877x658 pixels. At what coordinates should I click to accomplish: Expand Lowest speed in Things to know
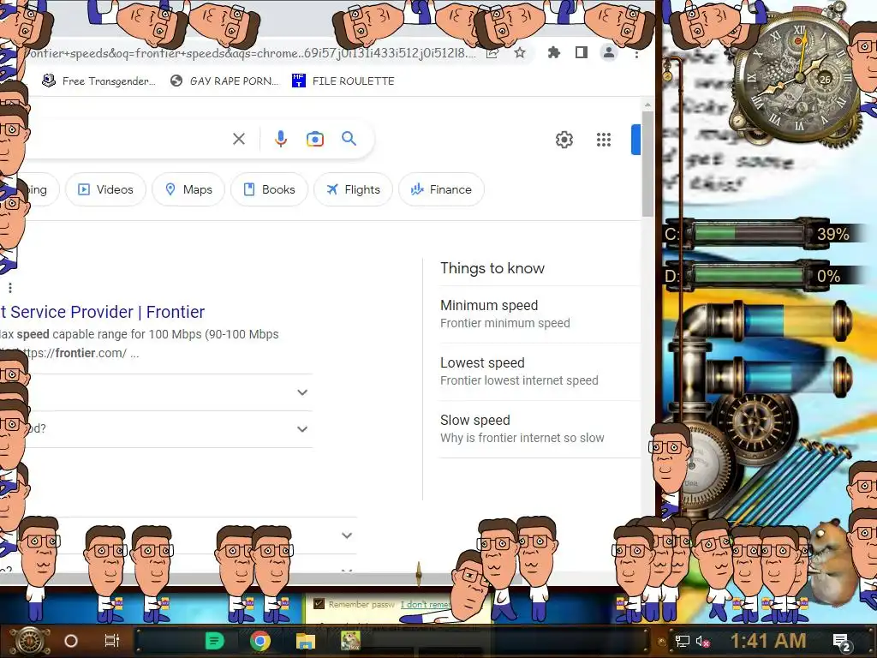click(x=540, y=372)
